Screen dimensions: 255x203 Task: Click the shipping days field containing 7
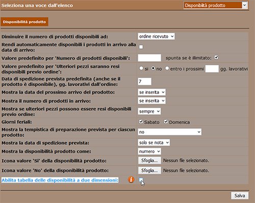coord(144,82)
